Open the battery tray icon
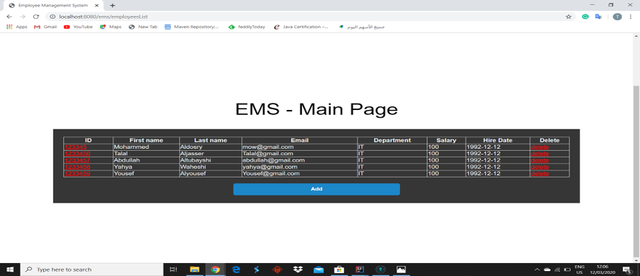This screenshot has width=640, height=276. [x=567, y=270]
